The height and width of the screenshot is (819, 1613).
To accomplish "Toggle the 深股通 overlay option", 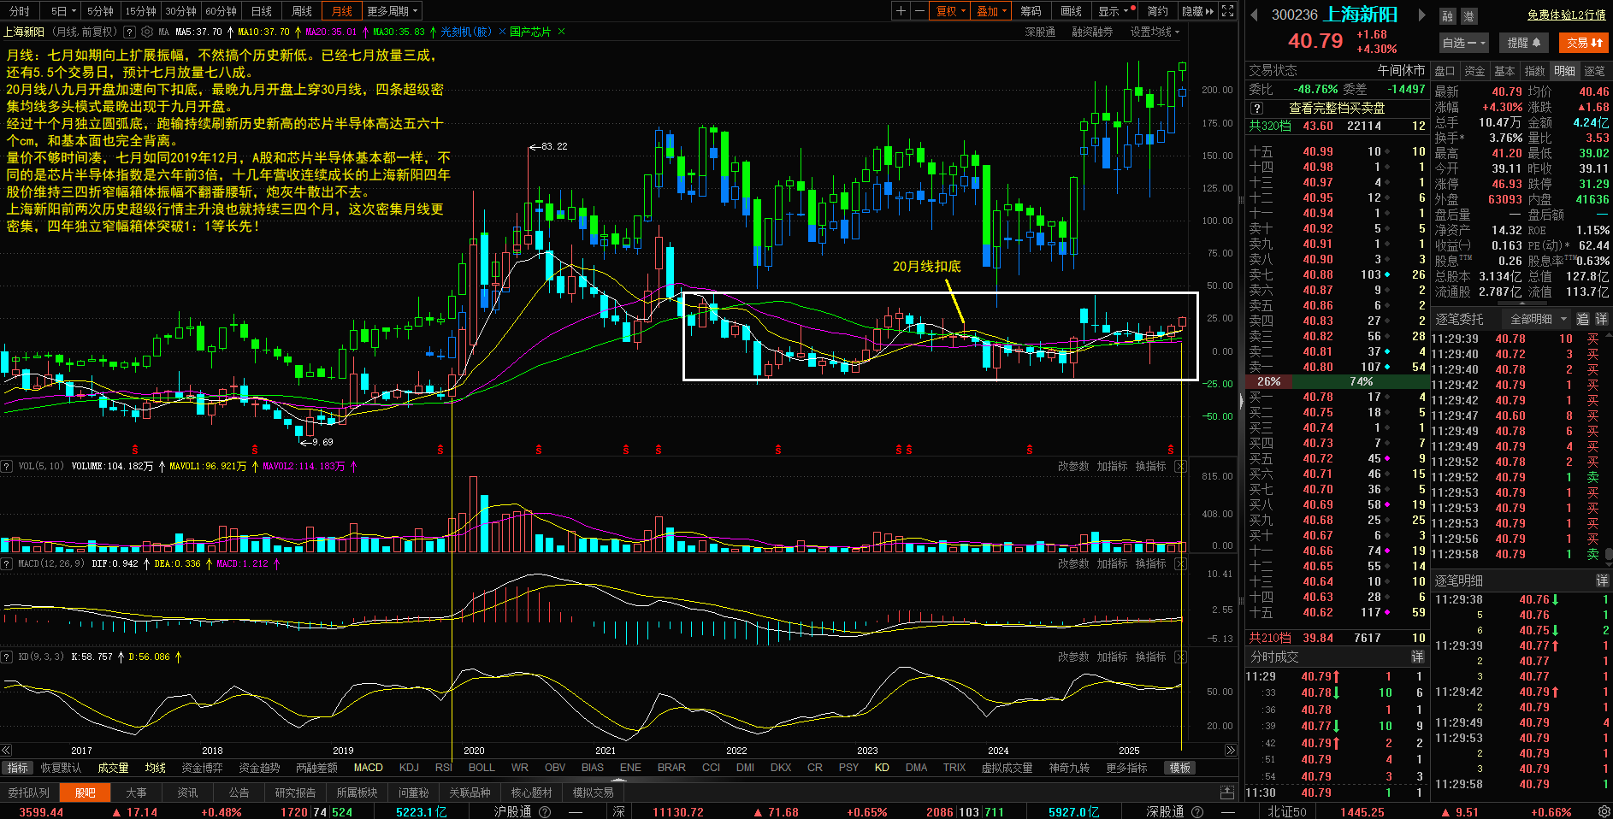I will coord(1040,32).
